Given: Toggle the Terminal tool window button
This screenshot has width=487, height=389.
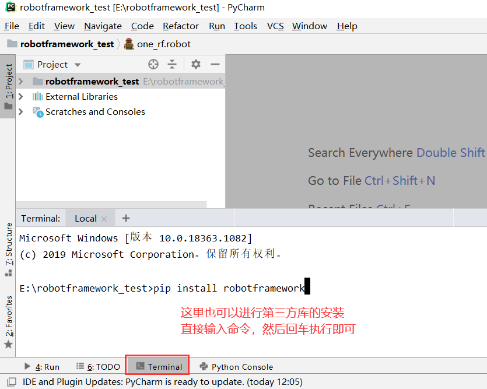Looking at the screenshot, I should pyautogui.click(x=157, y=366).
